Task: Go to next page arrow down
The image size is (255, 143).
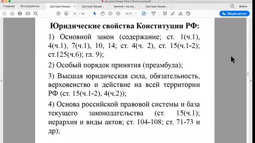Action: (66, 14)
